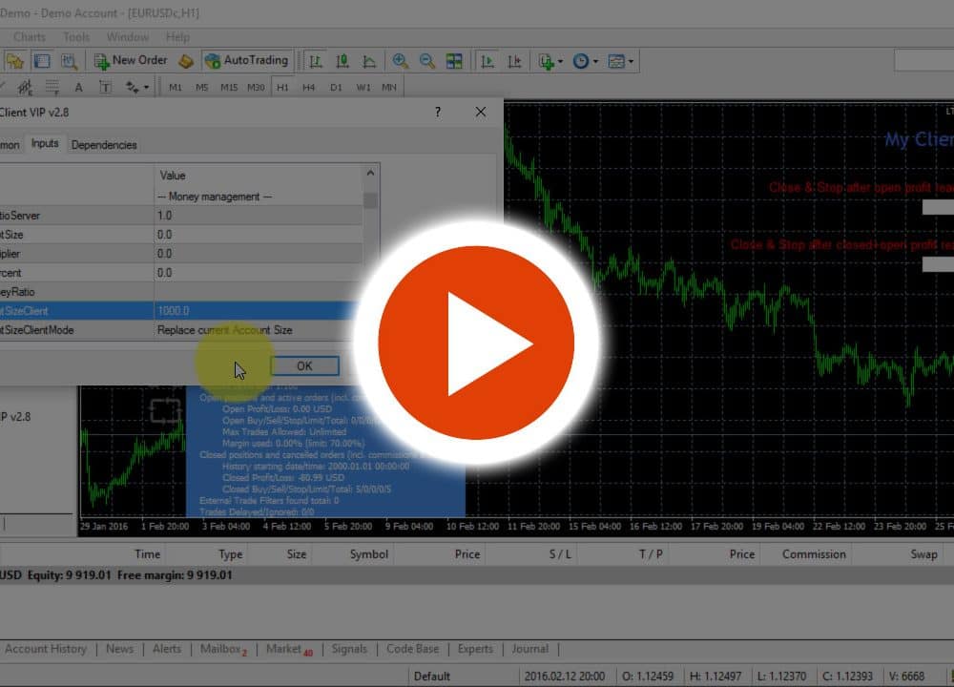The image size is (954, 687).
Task: Toggle chart auto scroll
Action: click(487, 61)
